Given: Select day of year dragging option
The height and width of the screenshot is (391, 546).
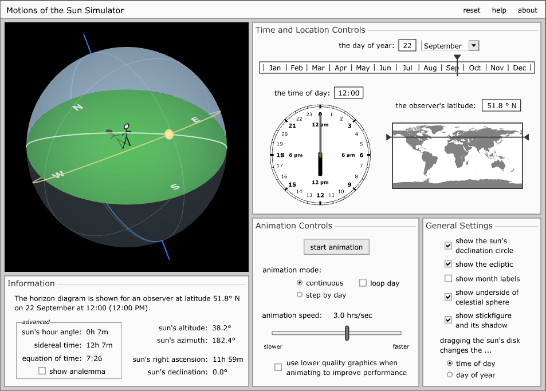Looking at the screenshot, I should click(450, 374).
